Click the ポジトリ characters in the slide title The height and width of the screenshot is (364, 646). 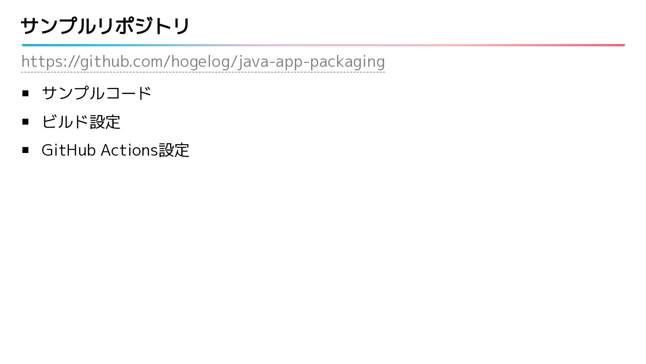pyautogui.click(x=152, y=26)
